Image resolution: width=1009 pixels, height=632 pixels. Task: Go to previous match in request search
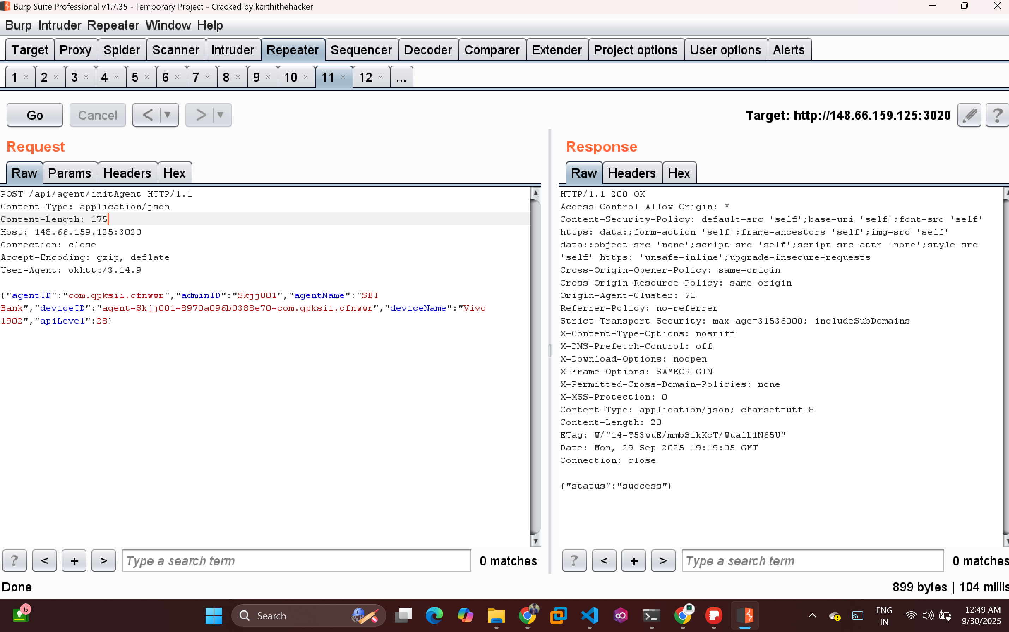(44, 560)
